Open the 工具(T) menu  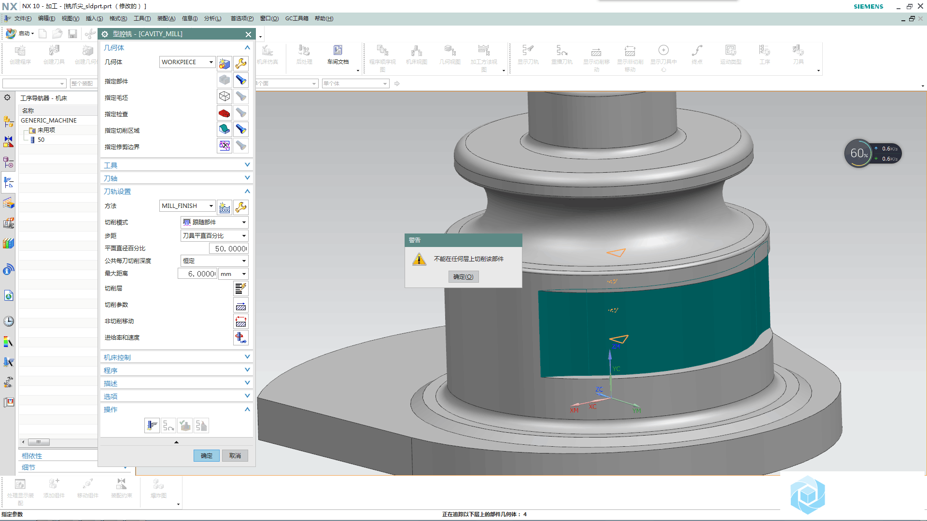(142, 18)
